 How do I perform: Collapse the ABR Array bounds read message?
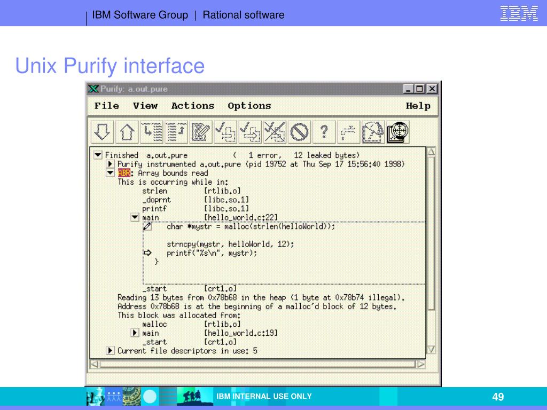(110, 172)
